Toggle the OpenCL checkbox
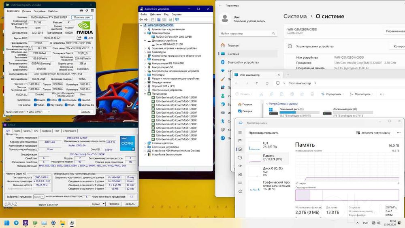Screen dimensions: 405x228 click(35, 100)
